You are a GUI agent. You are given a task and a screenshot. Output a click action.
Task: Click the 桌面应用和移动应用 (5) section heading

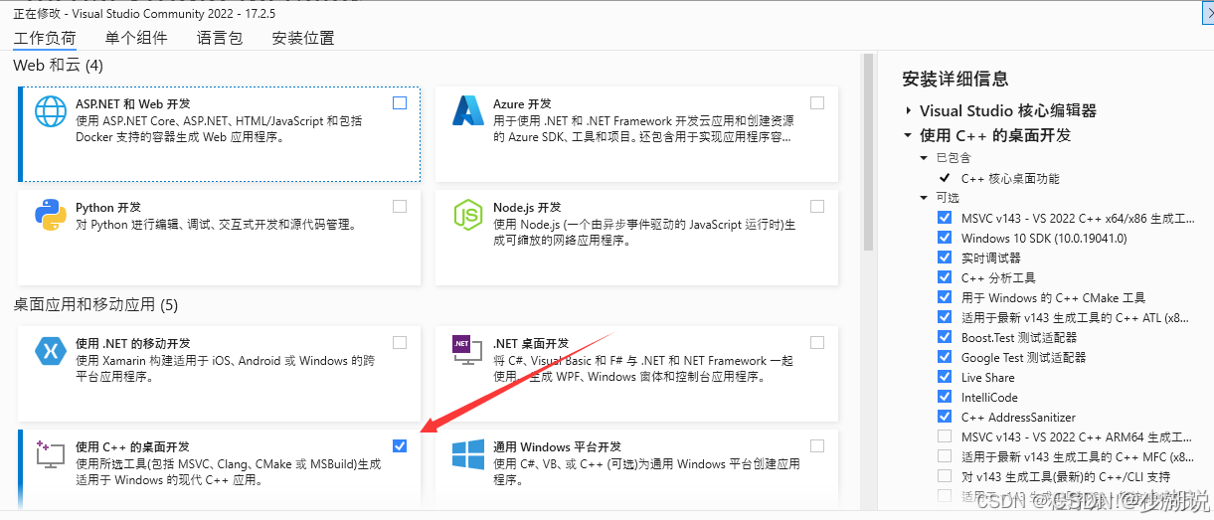pos(95,304)
